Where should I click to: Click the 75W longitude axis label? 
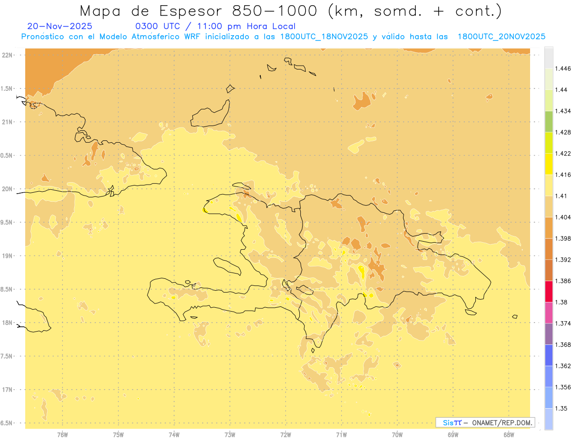(118, 434)
